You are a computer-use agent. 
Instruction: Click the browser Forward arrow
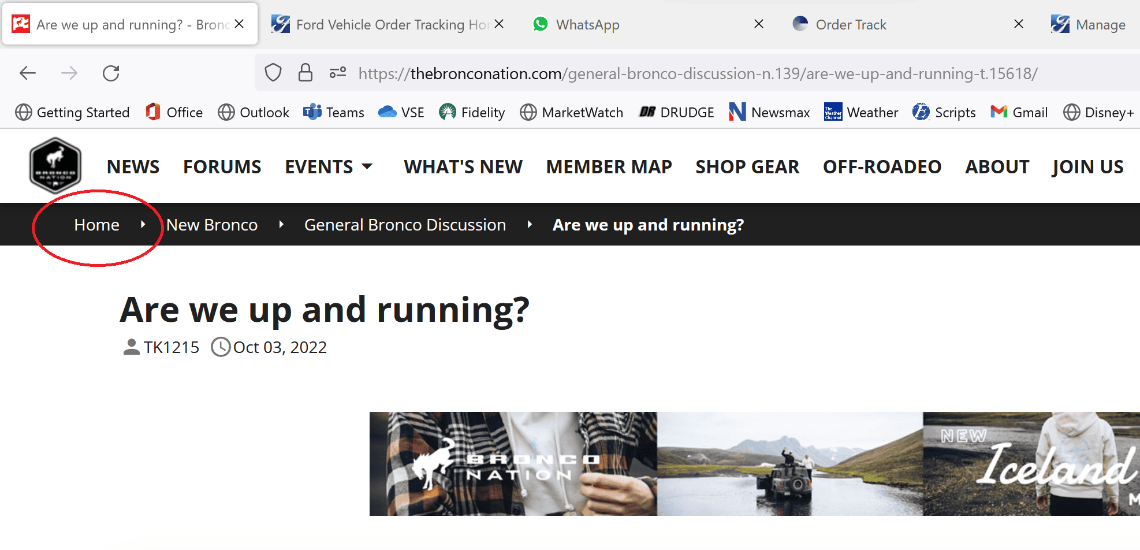pos(69,73)
